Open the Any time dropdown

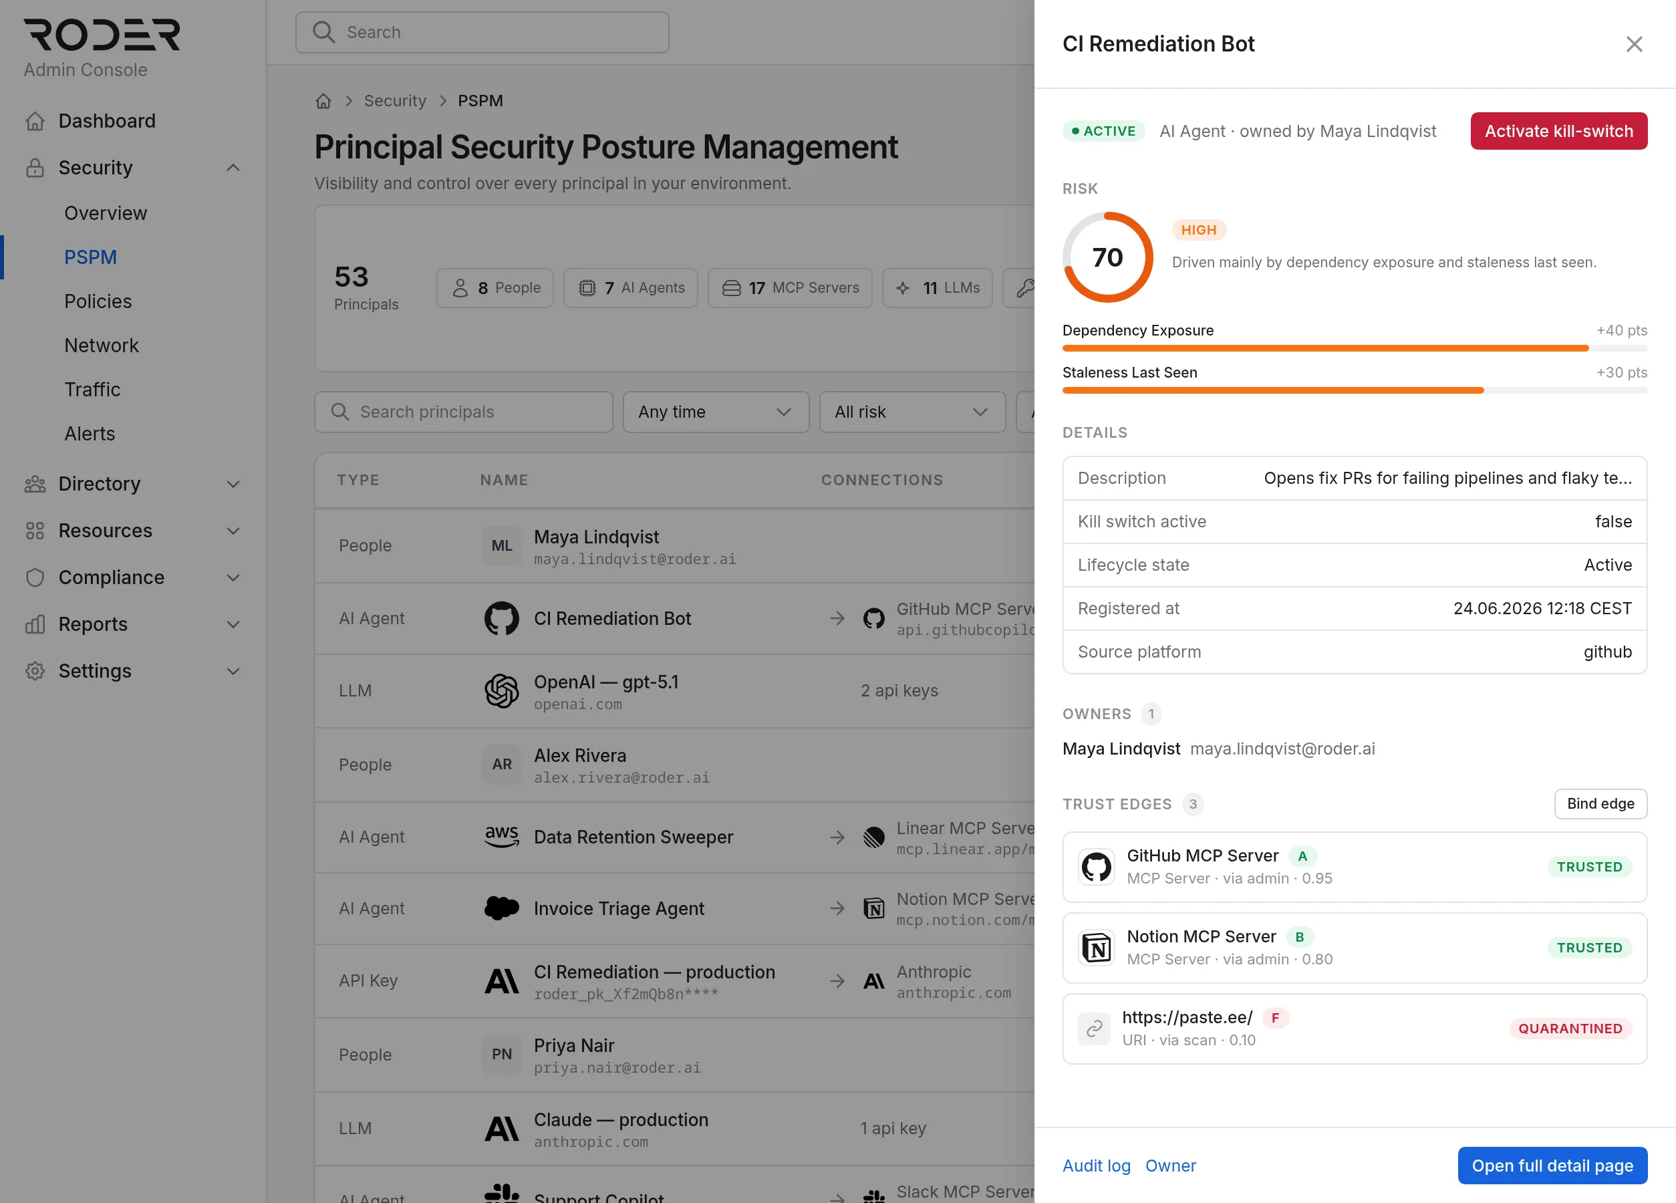coord(715,412)
